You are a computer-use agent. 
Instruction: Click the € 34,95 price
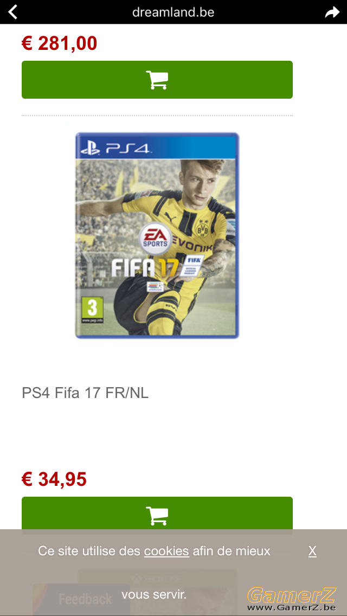[x=54, y=479]
